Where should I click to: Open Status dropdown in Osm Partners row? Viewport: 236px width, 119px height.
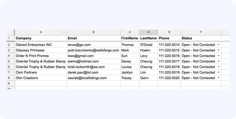pyautogui.click(x=218, y=72)
